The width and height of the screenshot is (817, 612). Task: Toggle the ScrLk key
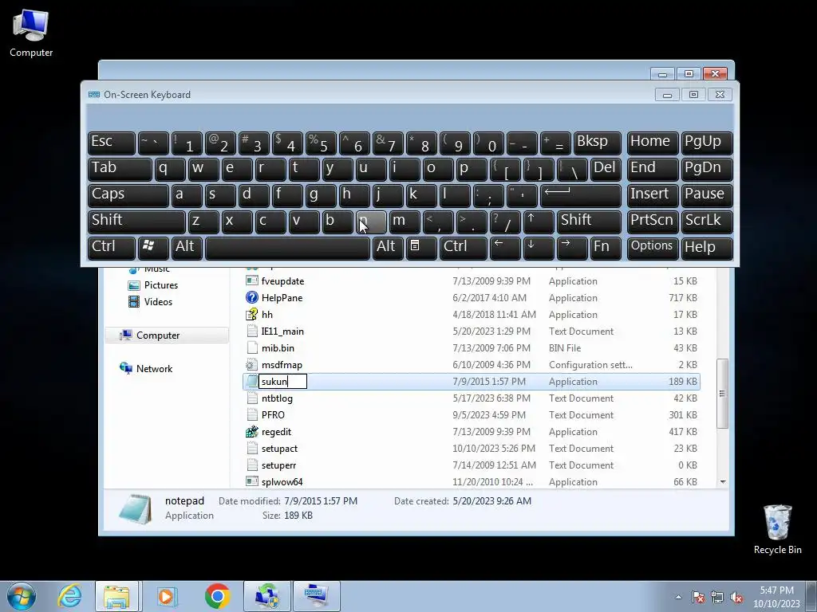point(707,222)
